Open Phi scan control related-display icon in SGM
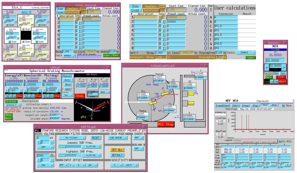The height and width of the screenshot is (173, 297). tap(45, 96)
